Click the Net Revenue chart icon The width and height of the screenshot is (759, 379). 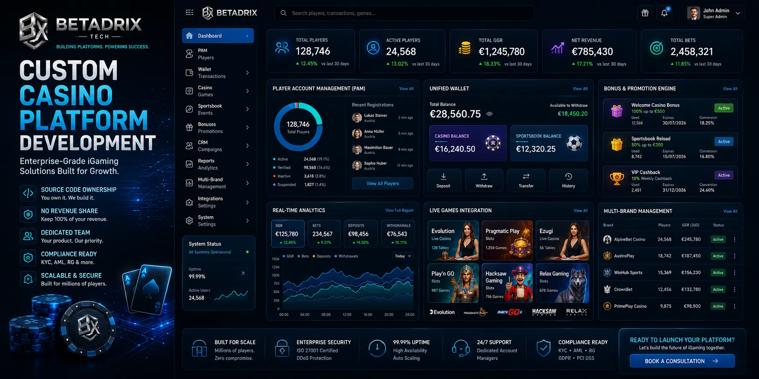pyautogui.click(x=557, y=48)
